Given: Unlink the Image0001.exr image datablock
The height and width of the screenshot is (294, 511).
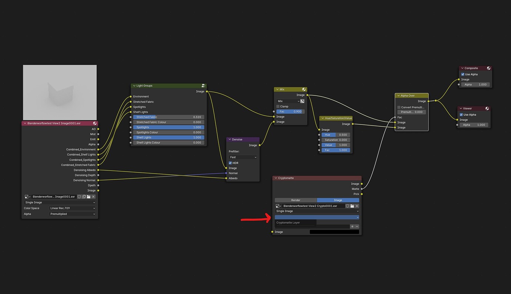Looking at the screenshot, I should click(94, 197).
